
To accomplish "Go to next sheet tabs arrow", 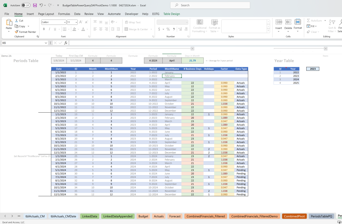I will pyautogui.click(x=12, y=216).
